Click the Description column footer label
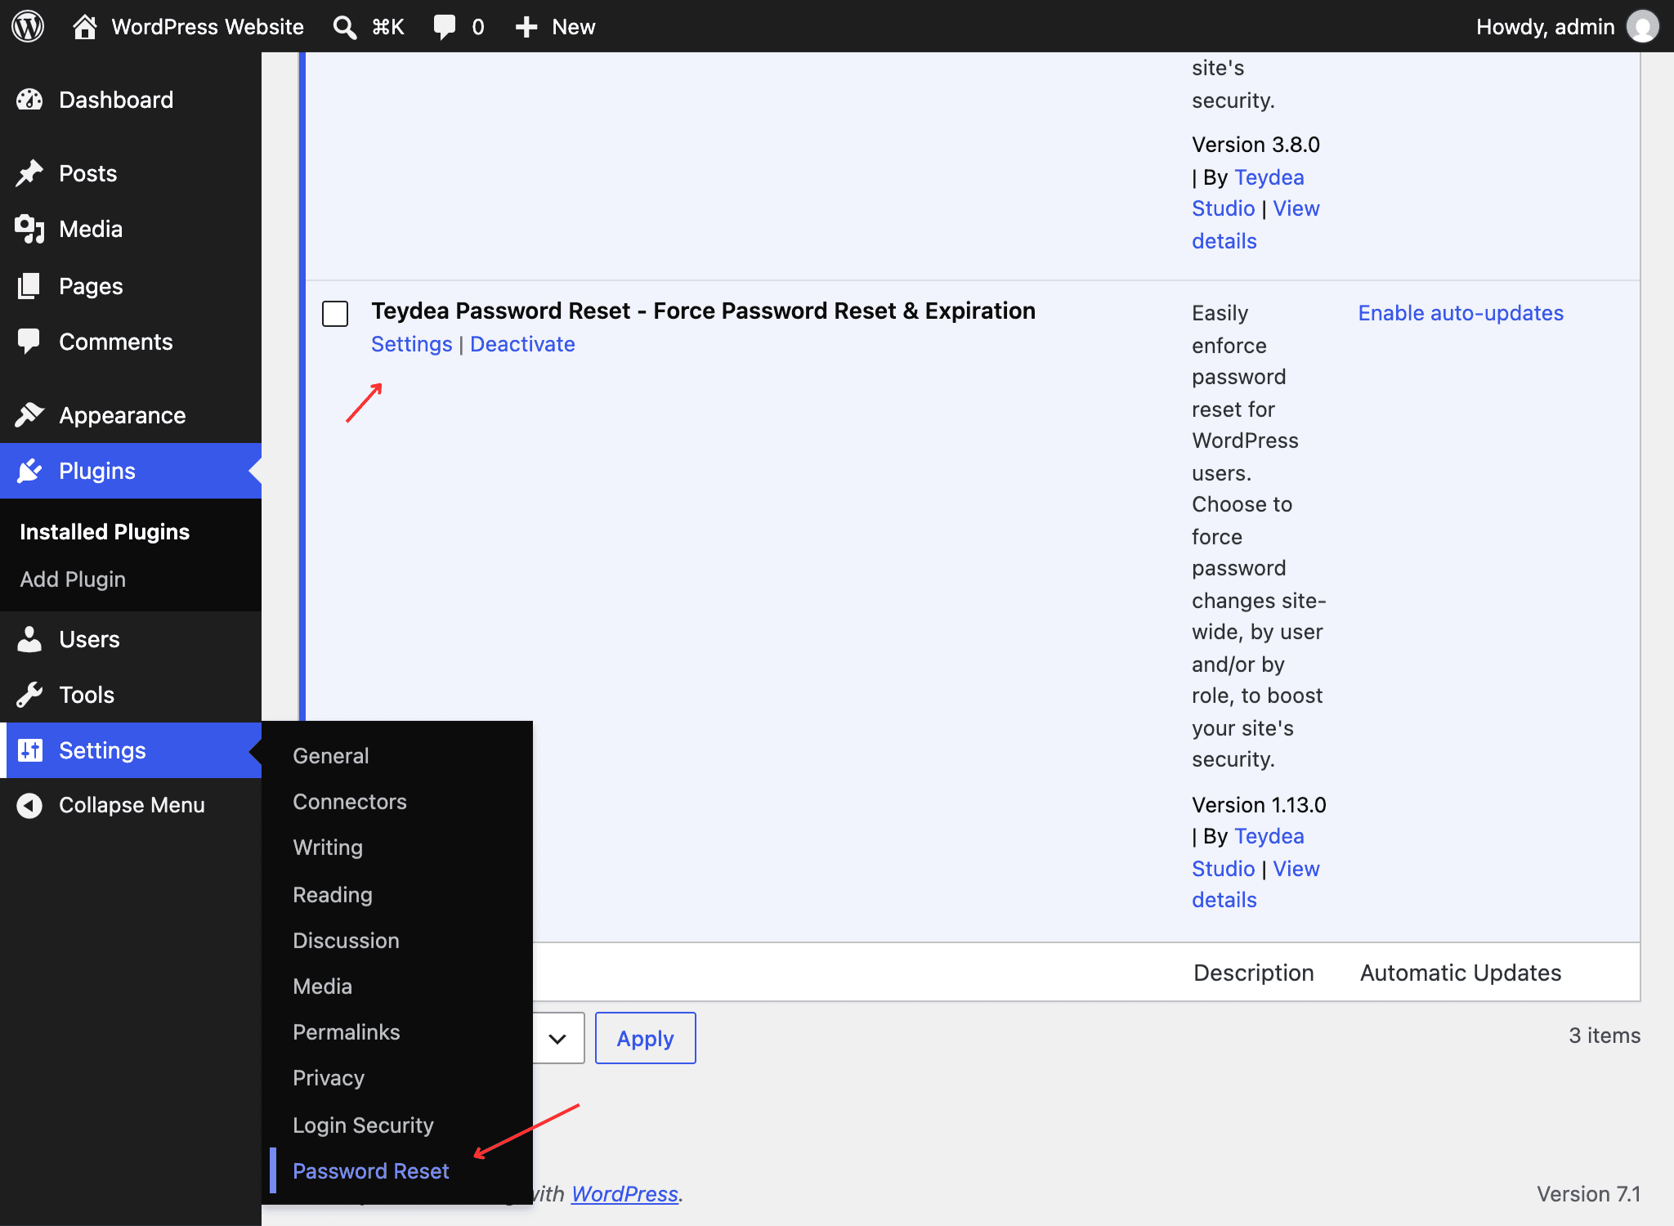The height and width of the screenshot is (1226, 1674). [x=1254, y=973]
